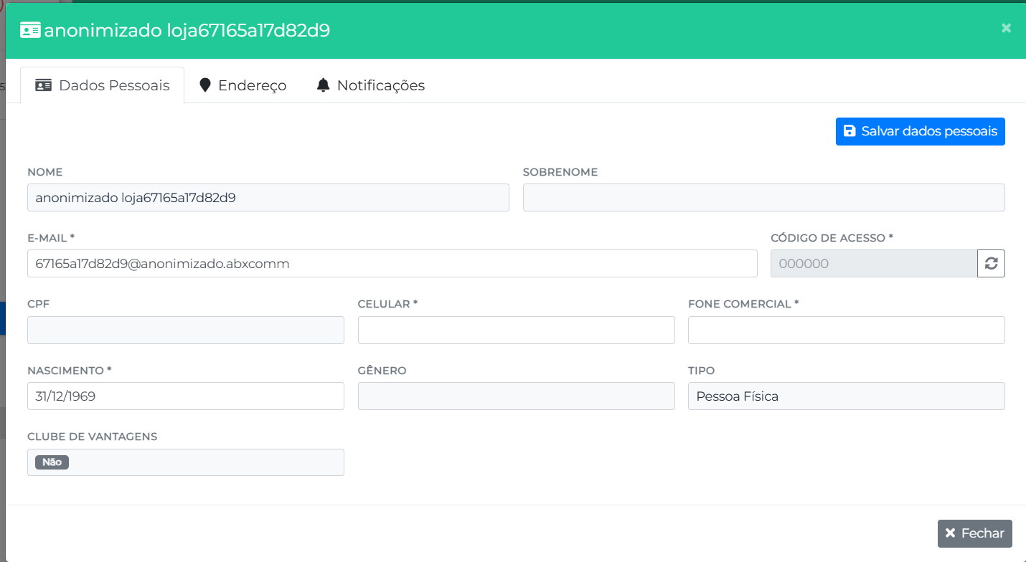Click the Fechar button
The width and height of the screenshot is (1026, 562).
(x=974, y=533)
